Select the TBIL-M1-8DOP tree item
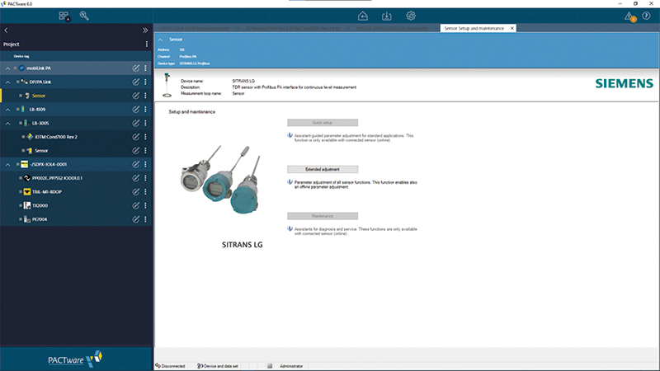 click(47, 192)
